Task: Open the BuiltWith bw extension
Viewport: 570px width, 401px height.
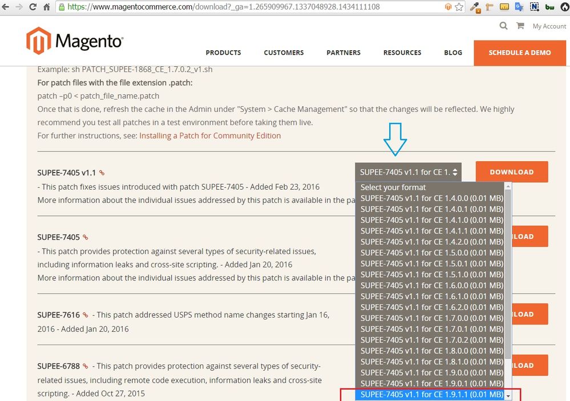Action: tap(549, 7)
